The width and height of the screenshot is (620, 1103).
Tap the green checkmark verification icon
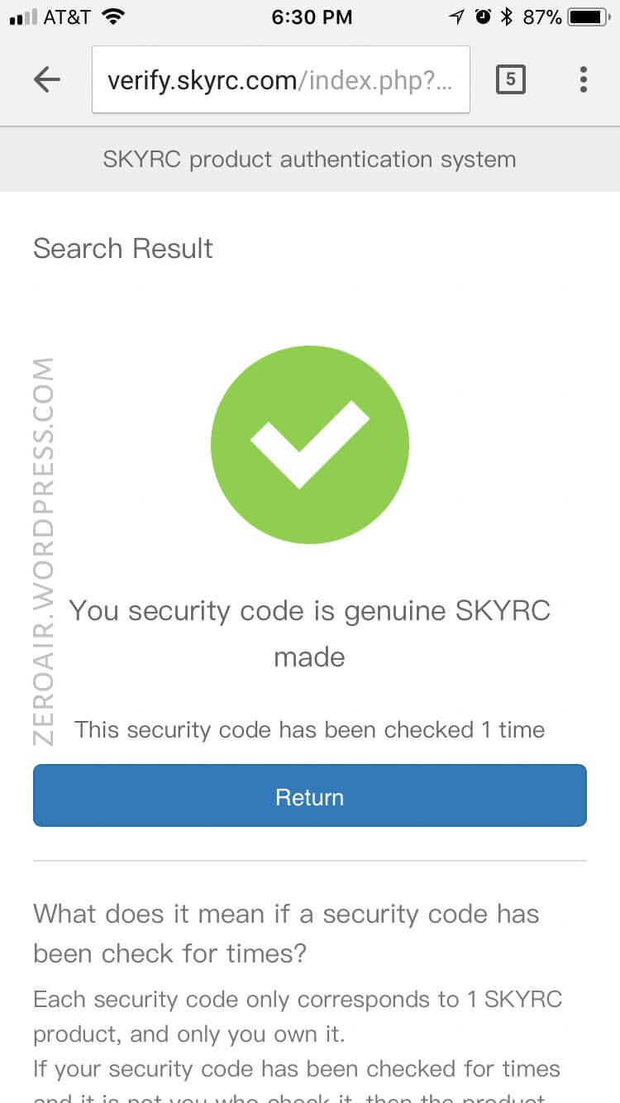coord(309,445)
